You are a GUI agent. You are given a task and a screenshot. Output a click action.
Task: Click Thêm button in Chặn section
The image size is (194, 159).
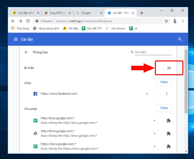pos(164,82)
